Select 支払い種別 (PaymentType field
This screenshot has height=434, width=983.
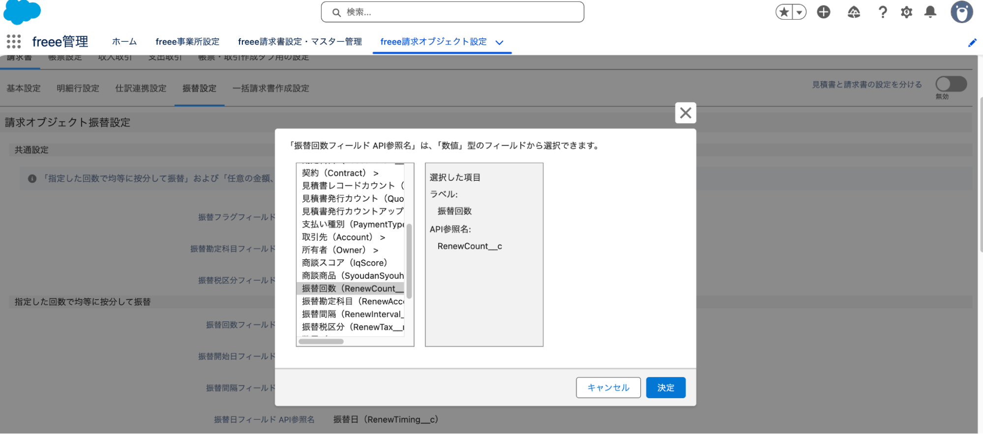tap(350, 225)
